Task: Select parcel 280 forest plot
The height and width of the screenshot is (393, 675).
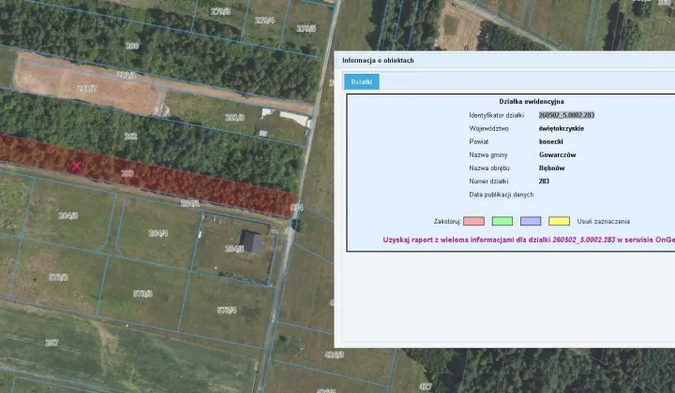Action: click(132, 46)
